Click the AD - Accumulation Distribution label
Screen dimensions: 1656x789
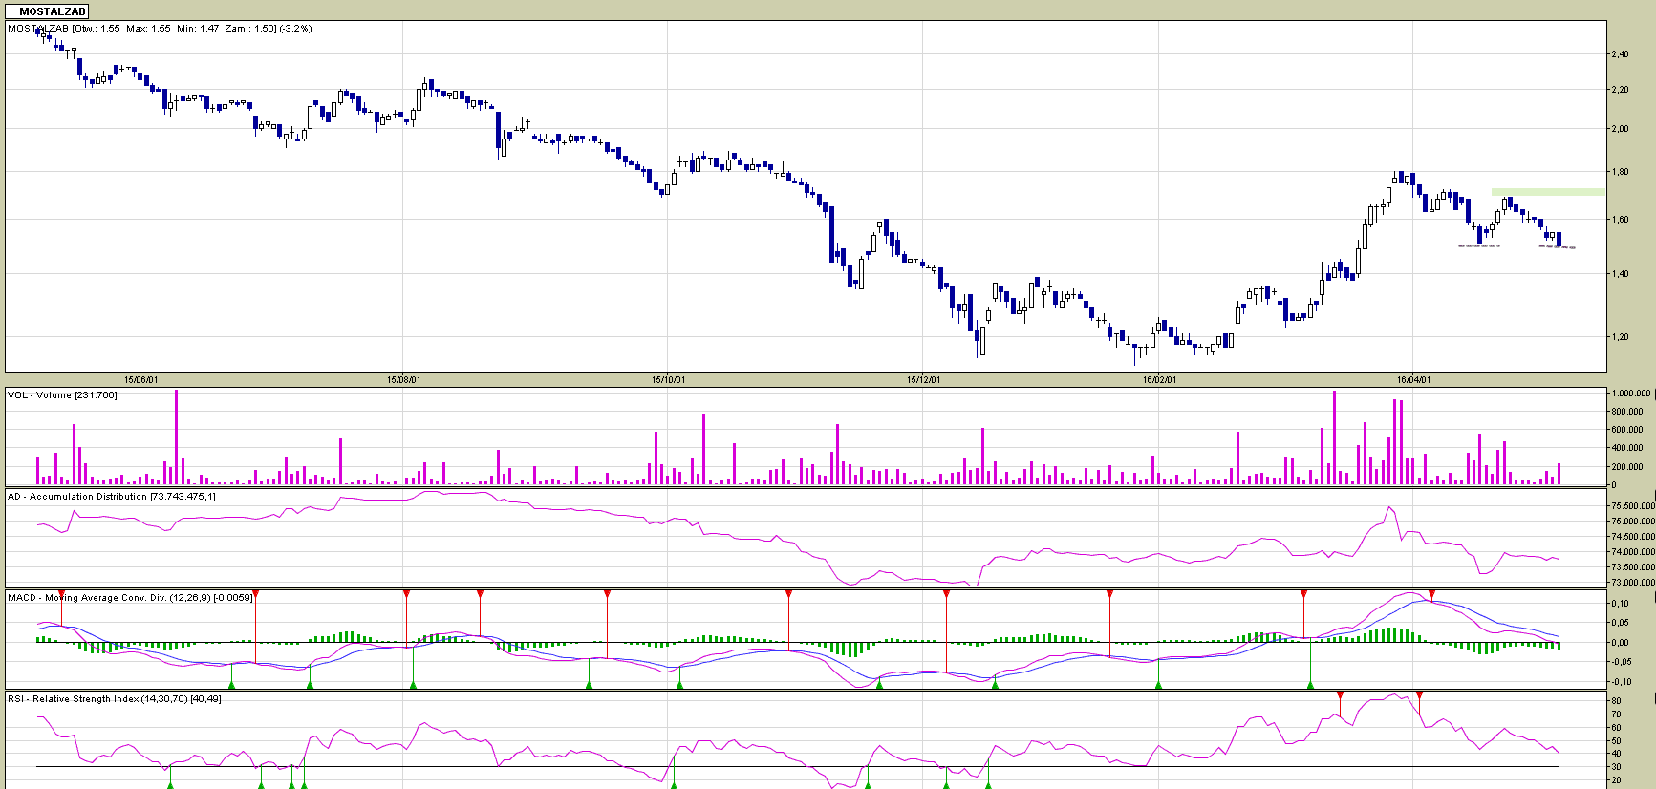pos(111,497)
